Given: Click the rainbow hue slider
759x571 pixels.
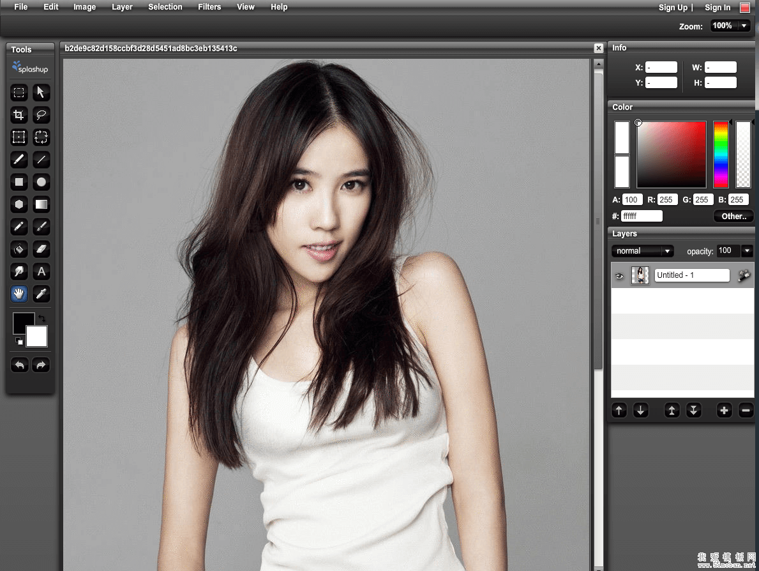Looking at the screenshot, I should point(721,155).
